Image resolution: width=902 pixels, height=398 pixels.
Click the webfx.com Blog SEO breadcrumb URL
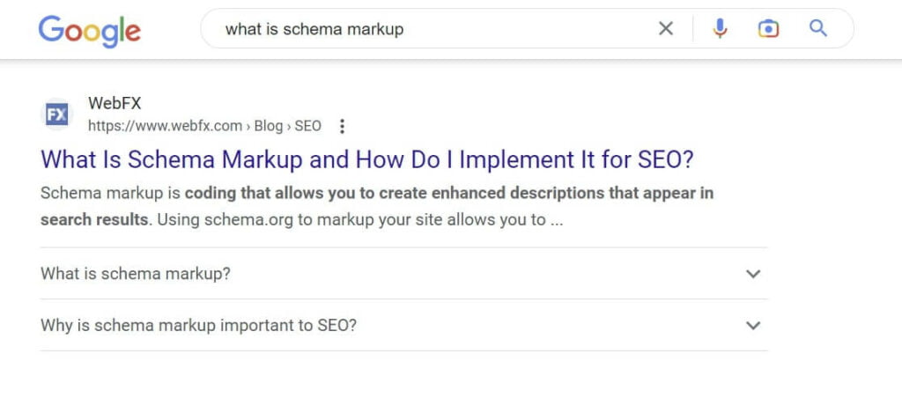click(x=204, y=126)
